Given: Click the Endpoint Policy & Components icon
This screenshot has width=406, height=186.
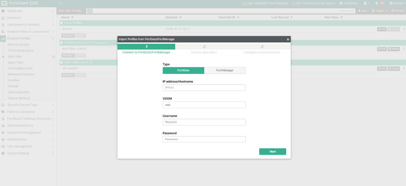Looking at the screenshot, I should coord(3,32).
